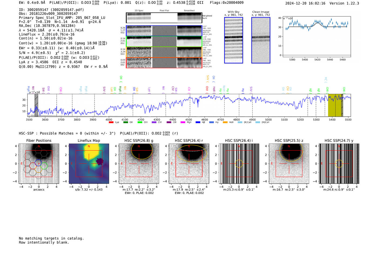Click the With Sky cutout image
378x257 pixels.
pos(234,40)
